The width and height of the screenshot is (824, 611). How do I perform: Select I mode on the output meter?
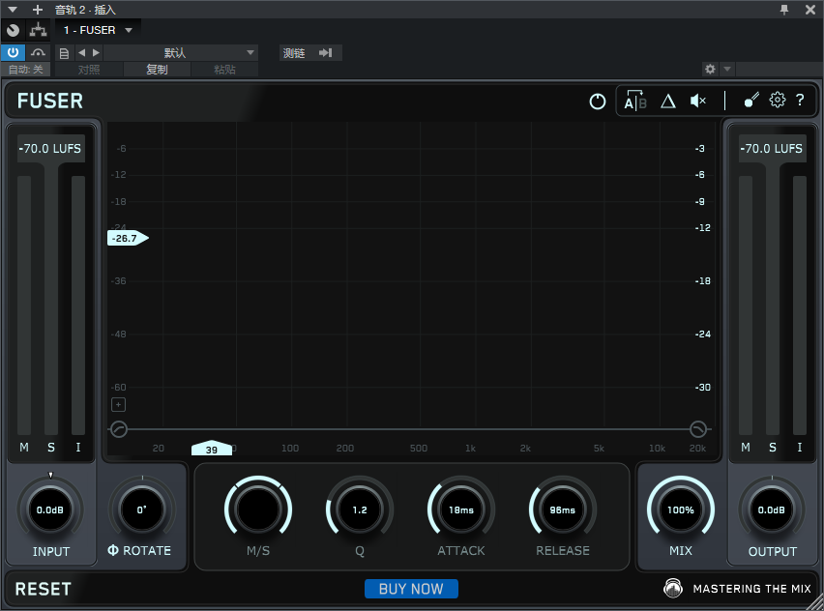(799, 447)
